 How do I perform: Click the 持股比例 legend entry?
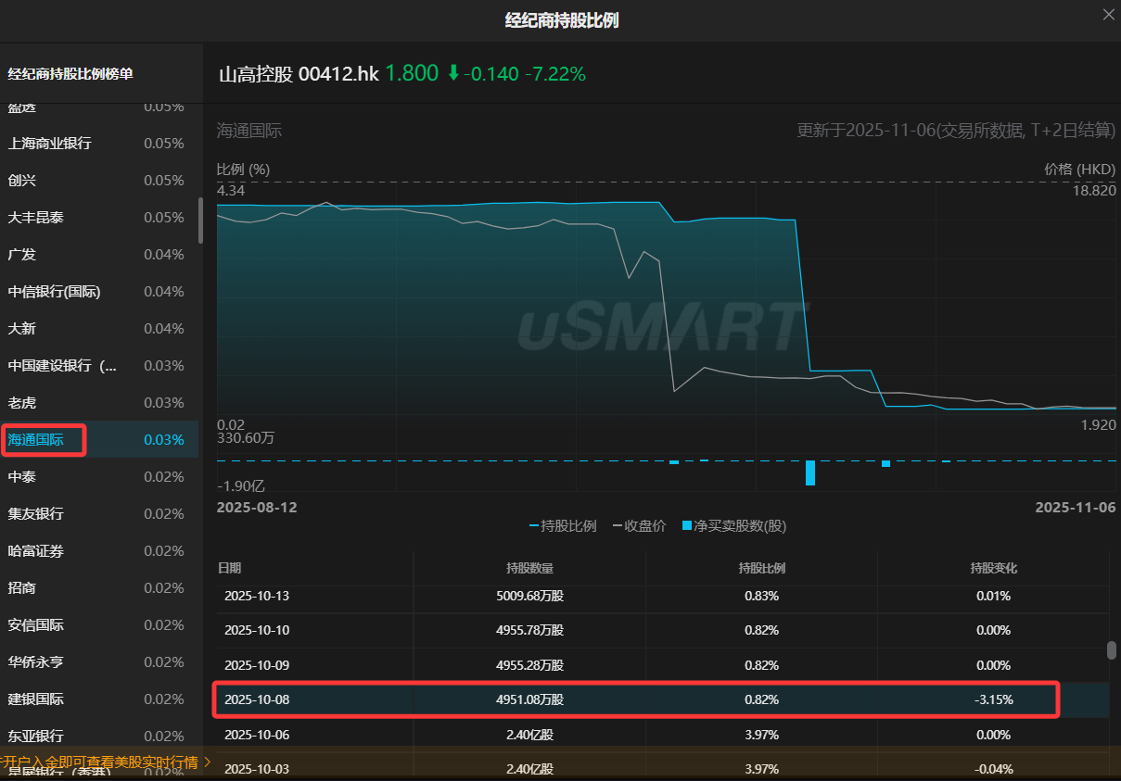pos(563,526)
